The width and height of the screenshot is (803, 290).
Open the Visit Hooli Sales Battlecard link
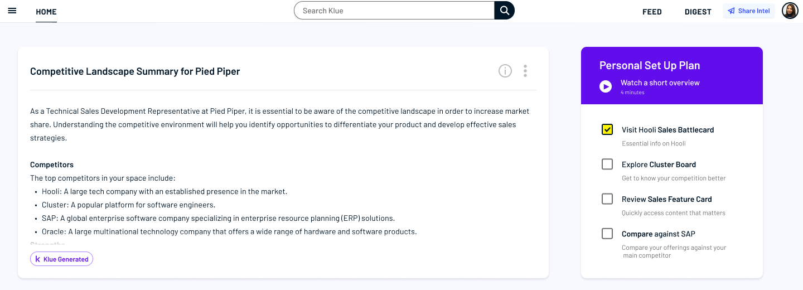tap(667, 130)
